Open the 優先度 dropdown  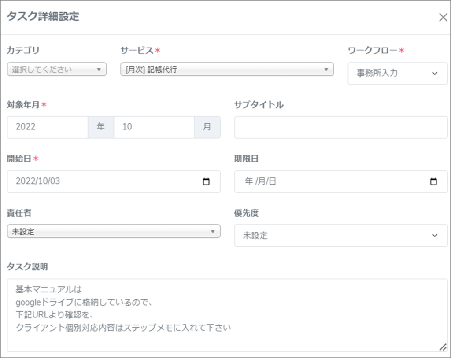(340, 236)
